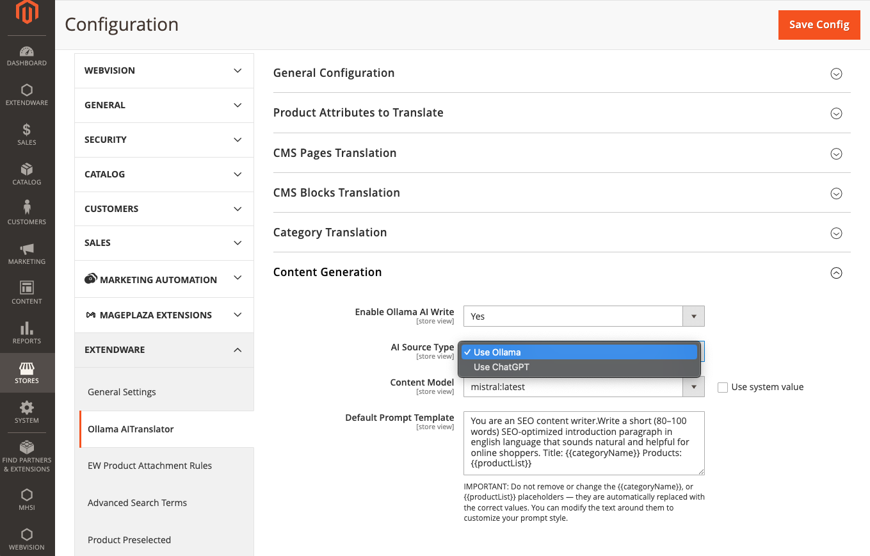
Task: Click into the Default Prompt Template textarea
Action: [x=583, y=443]
